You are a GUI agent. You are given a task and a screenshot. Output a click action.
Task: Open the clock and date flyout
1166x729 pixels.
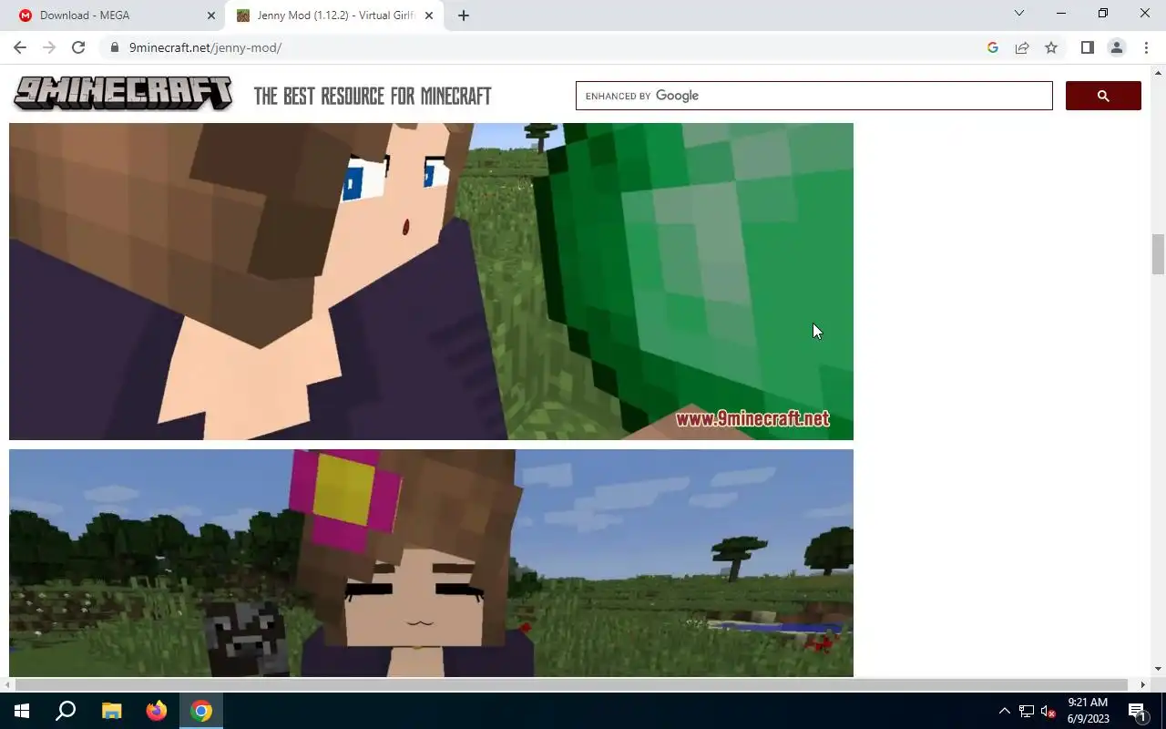pyautogui.click(x=1088, y=711)
